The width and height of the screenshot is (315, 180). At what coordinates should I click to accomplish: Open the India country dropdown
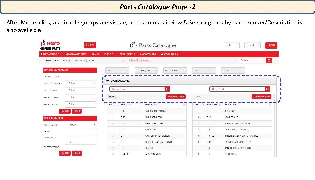pyautogui.click(x=231, y=45)
